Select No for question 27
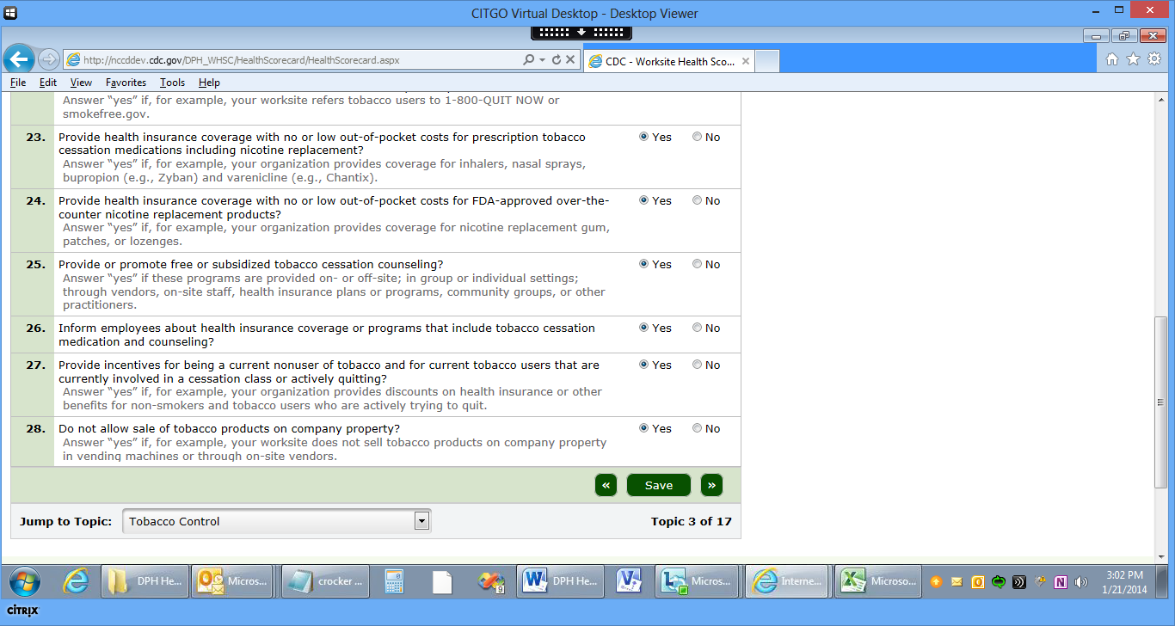Image resolution: width=1175 pixels, height=626 pixels. click(x=697, y=365)
